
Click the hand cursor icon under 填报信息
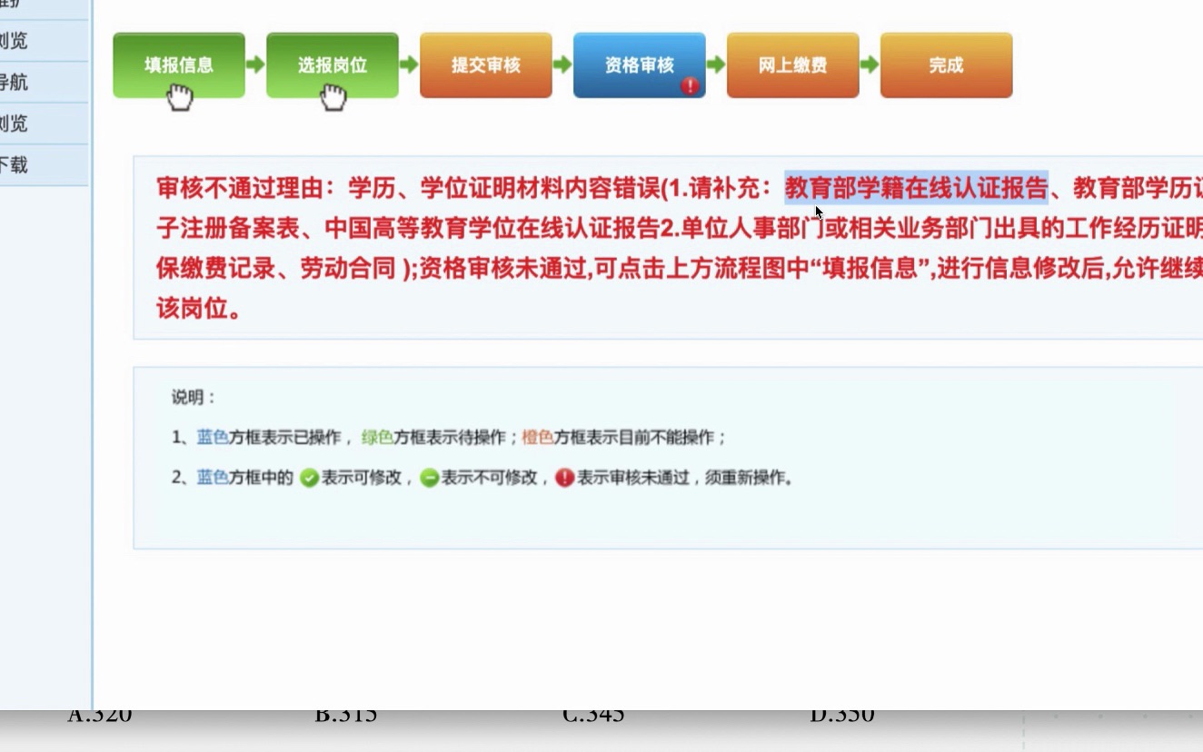[180, 96]
